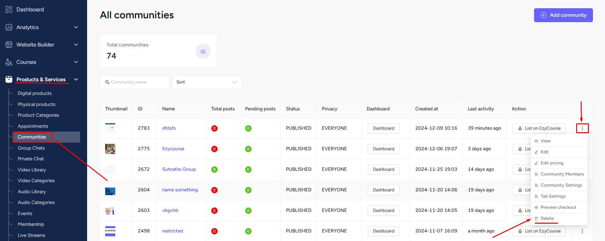Screen dimensions: 605x241
Task: Click the total communities people icon
Action: pyautogui.click(x=203, y=51)
